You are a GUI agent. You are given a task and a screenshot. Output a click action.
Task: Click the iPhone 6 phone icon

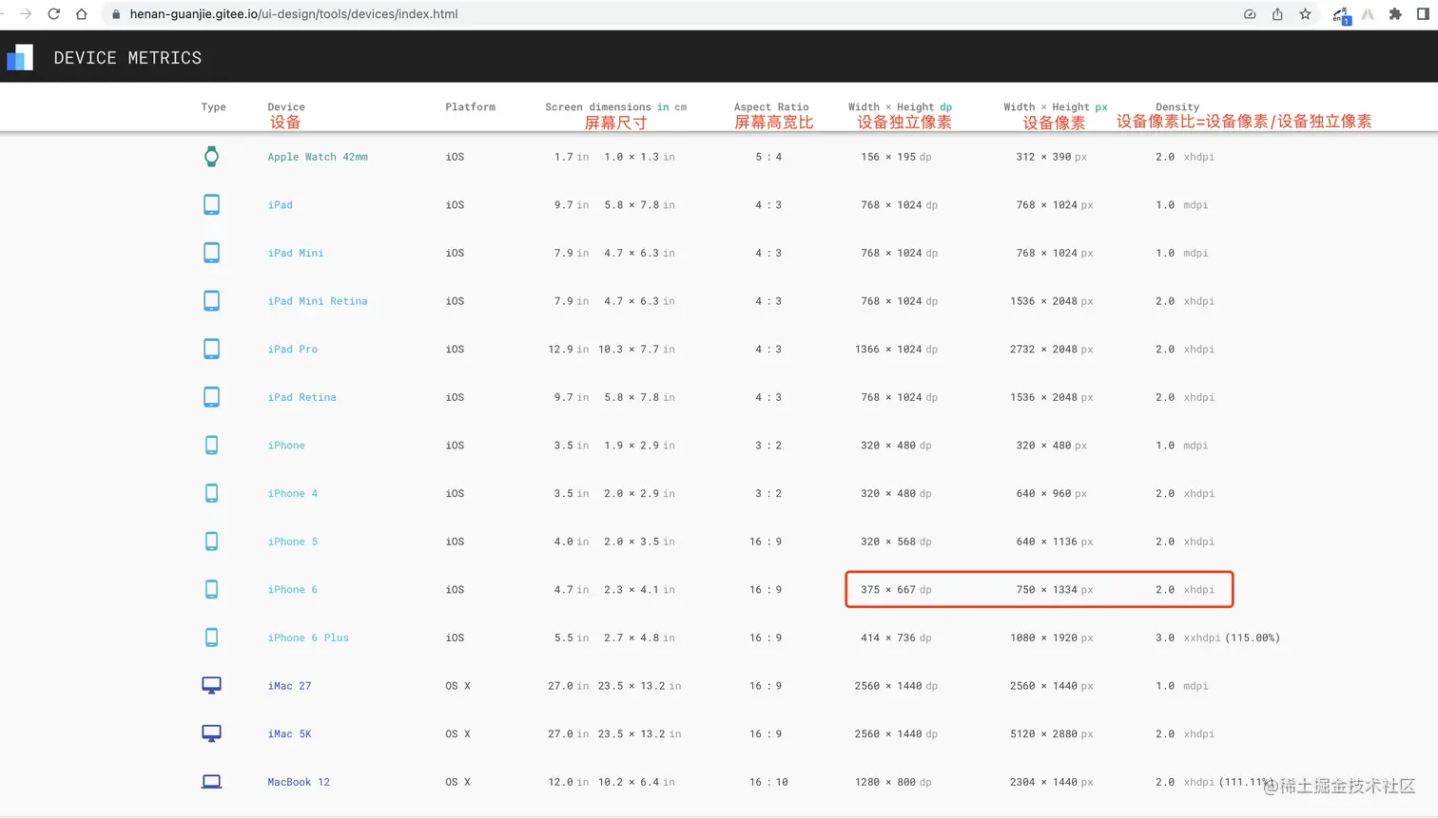click(211, 589)
